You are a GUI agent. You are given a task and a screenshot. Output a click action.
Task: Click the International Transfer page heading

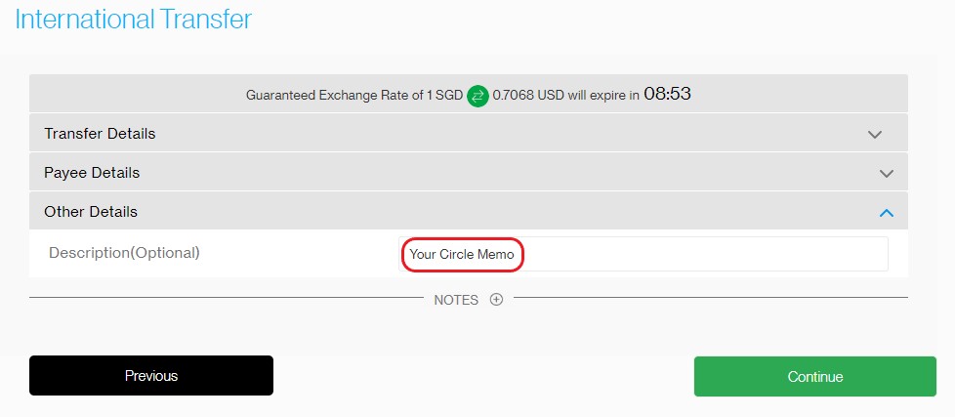tap(134, 19)
